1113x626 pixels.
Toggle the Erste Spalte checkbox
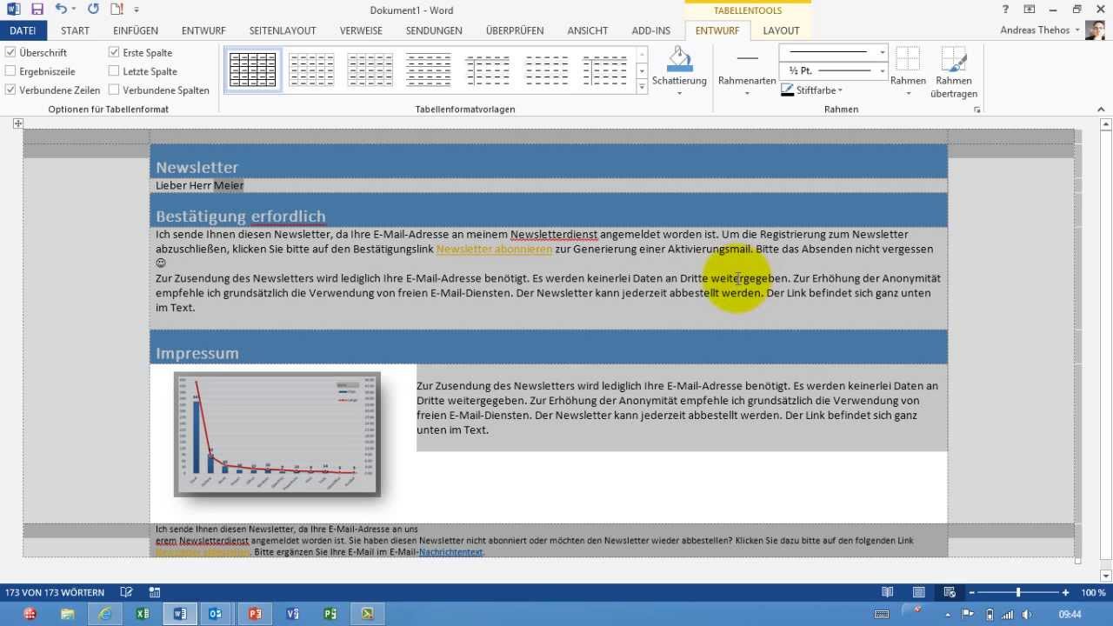(114, 53)
